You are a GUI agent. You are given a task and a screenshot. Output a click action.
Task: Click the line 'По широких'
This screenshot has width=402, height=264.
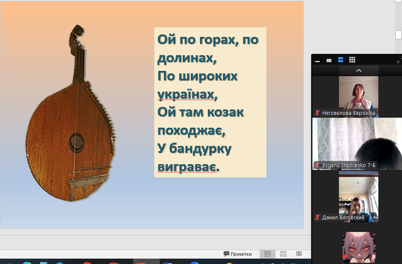pyautogui.click(x=197, y=76)
